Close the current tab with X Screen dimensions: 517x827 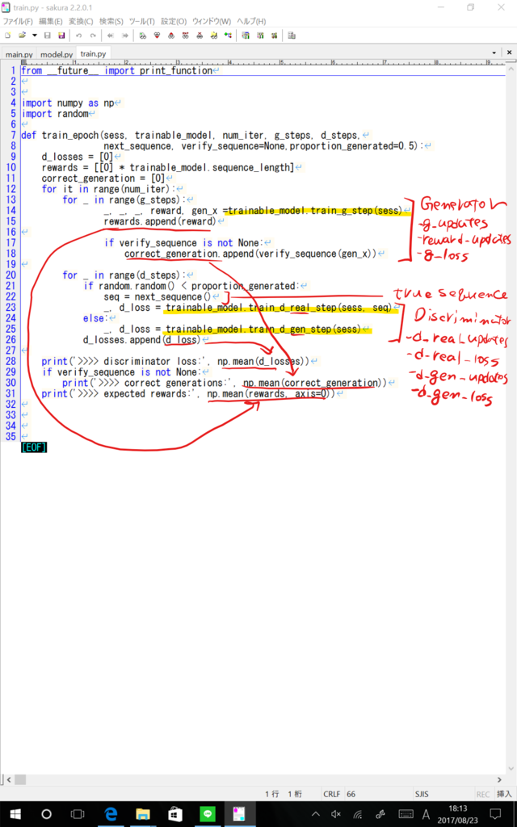tap(509, 52)
